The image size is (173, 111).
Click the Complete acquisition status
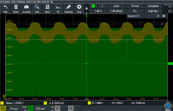pos(153,6)
